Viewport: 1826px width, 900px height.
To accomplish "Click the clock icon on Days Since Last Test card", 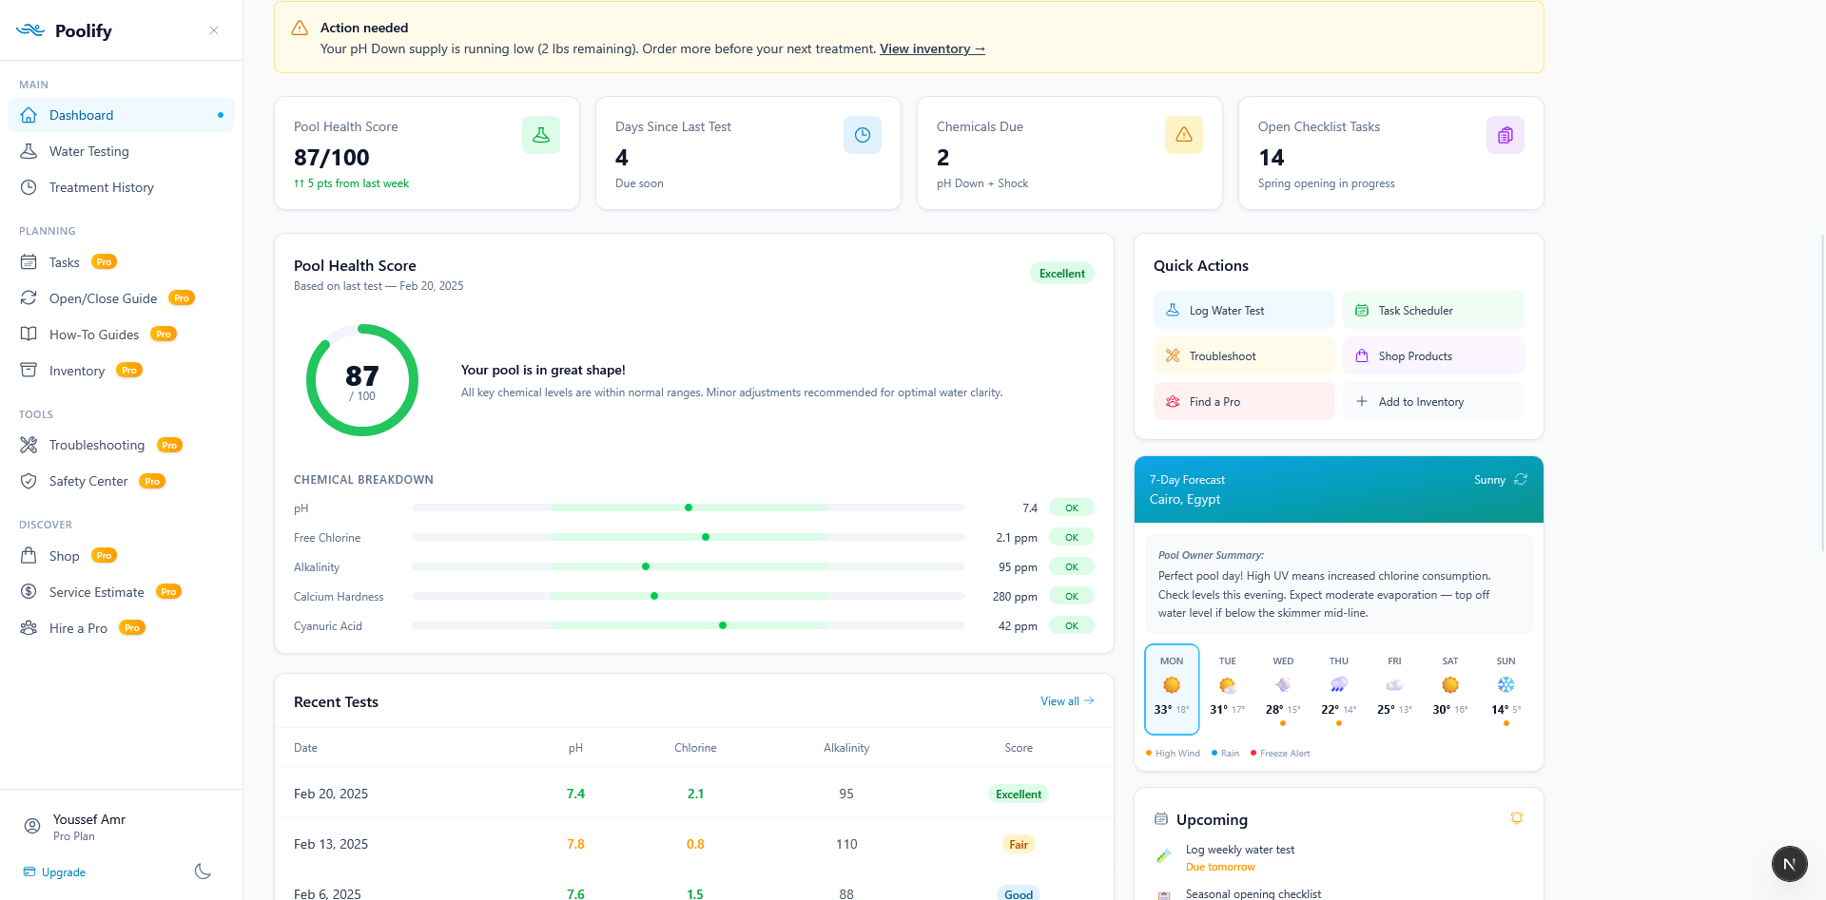I will [x=863, y=134].
